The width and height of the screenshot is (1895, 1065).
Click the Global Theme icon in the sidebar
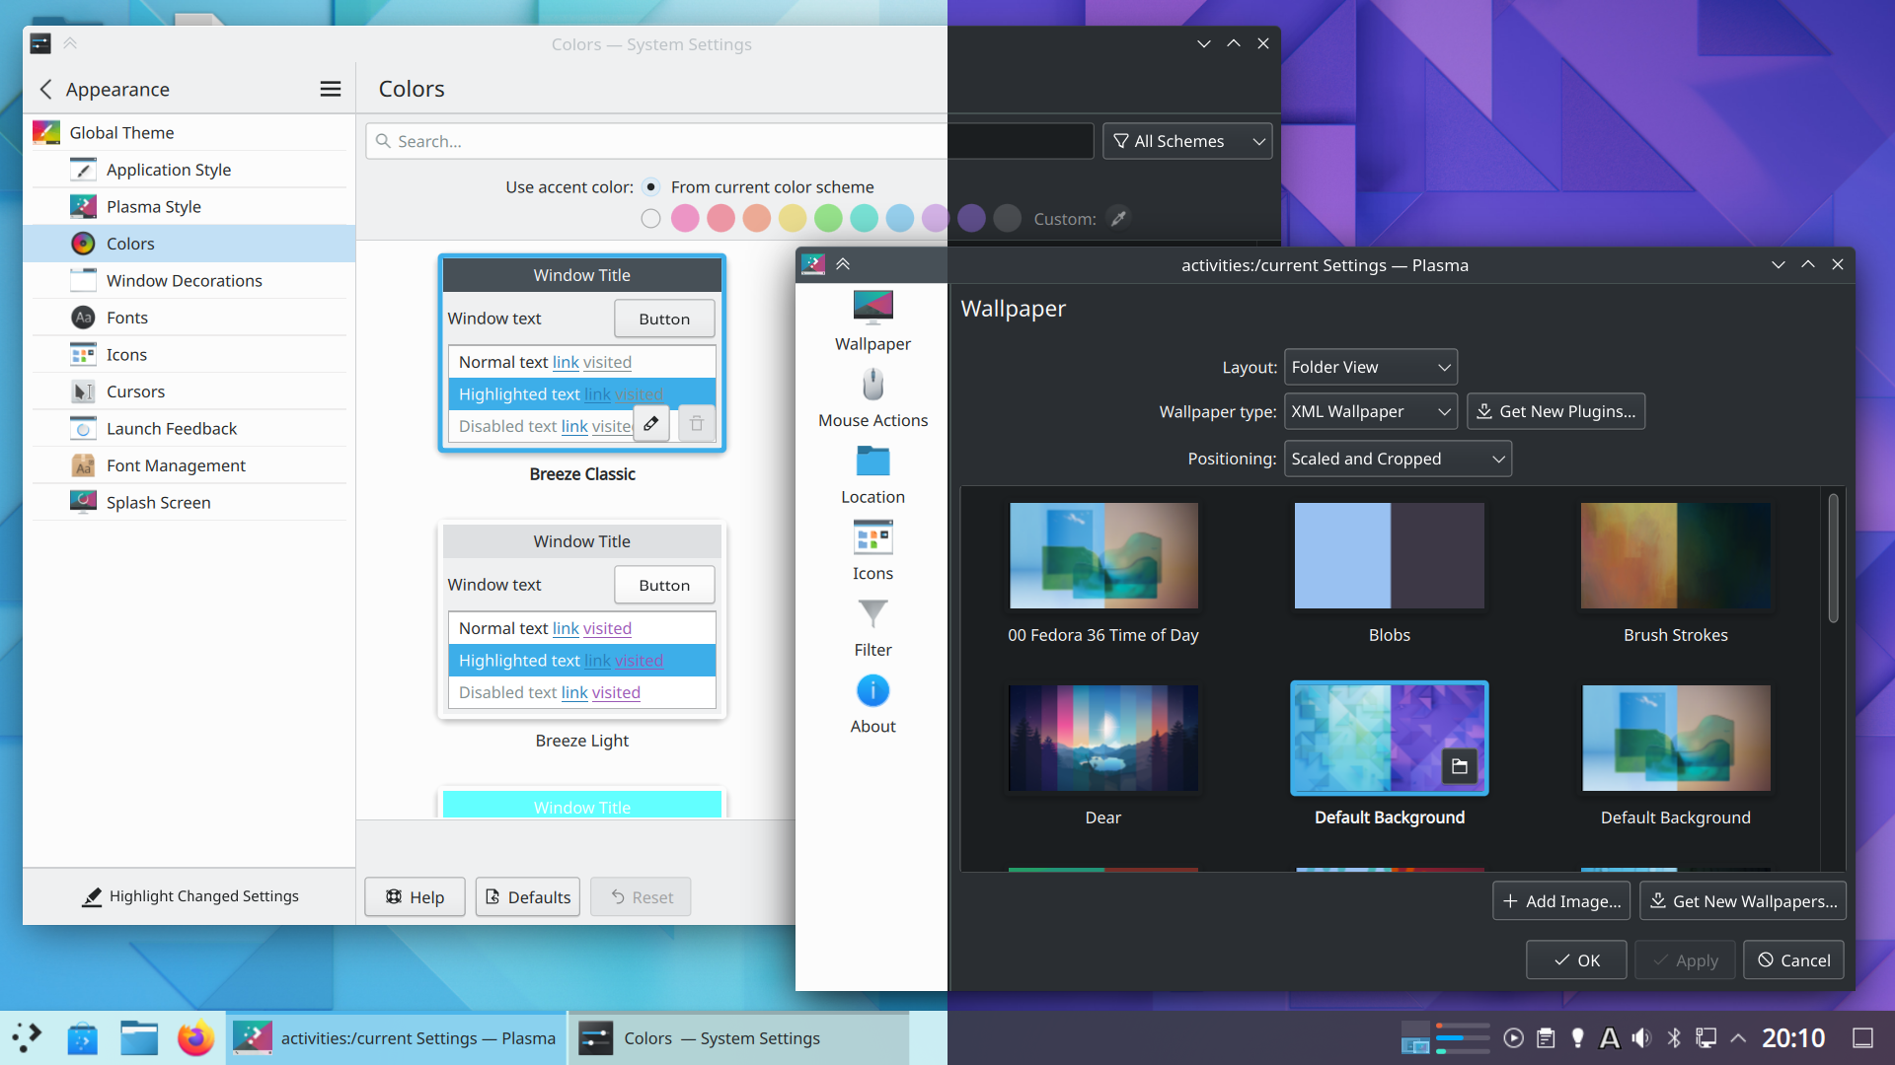tap(46, 132)
